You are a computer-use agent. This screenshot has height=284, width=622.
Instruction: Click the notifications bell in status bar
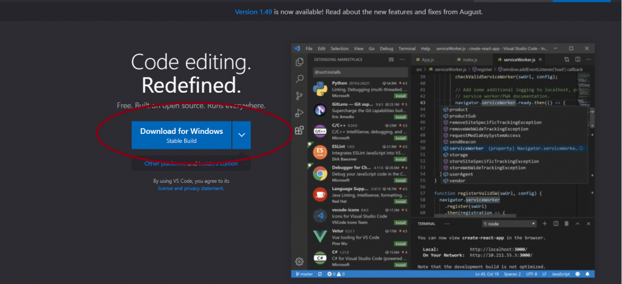click(x=587, y=274)
